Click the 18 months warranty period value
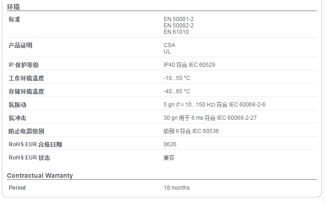This screenshot has height=202, width=325. coord(176,188)
